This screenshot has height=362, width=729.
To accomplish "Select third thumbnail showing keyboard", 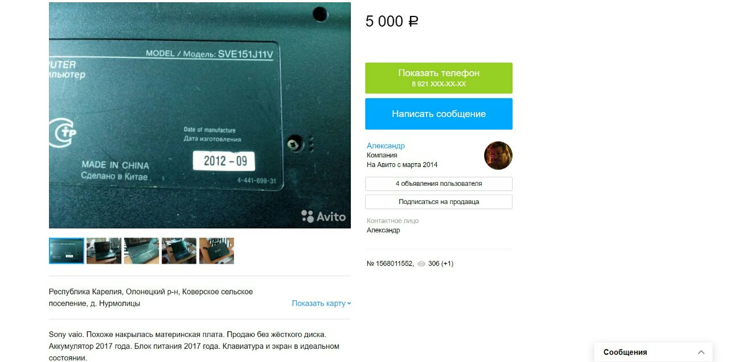I will (x=141, y=251).
